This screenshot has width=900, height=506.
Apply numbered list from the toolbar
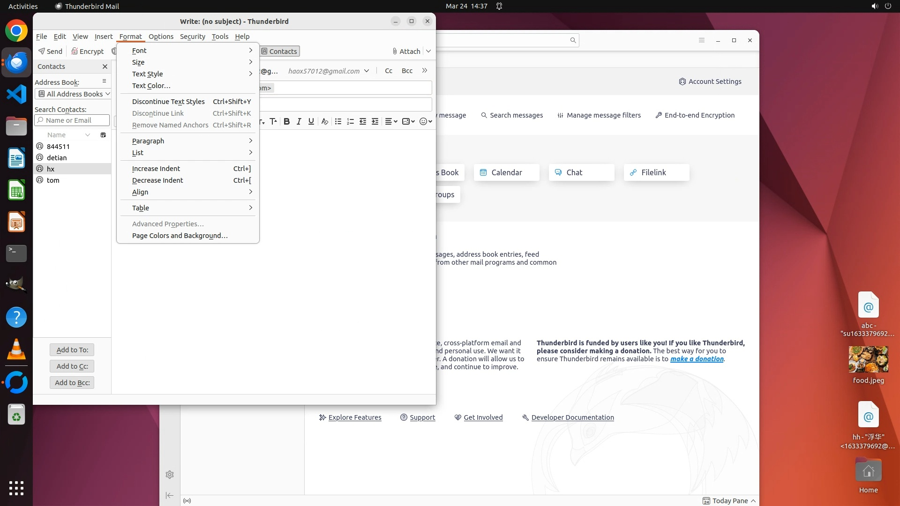350,121
